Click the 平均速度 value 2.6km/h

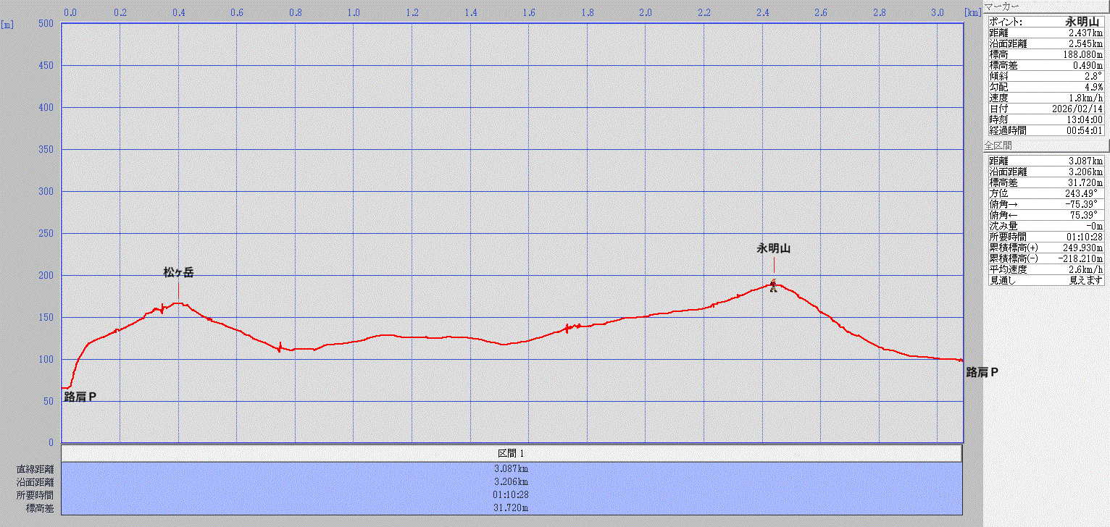1086,269
